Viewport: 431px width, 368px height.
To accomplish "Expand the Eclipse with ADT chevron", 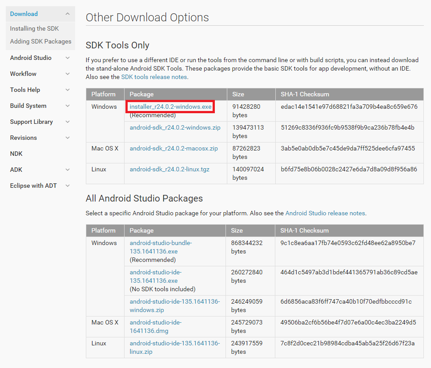I will (x=68, y=186).
